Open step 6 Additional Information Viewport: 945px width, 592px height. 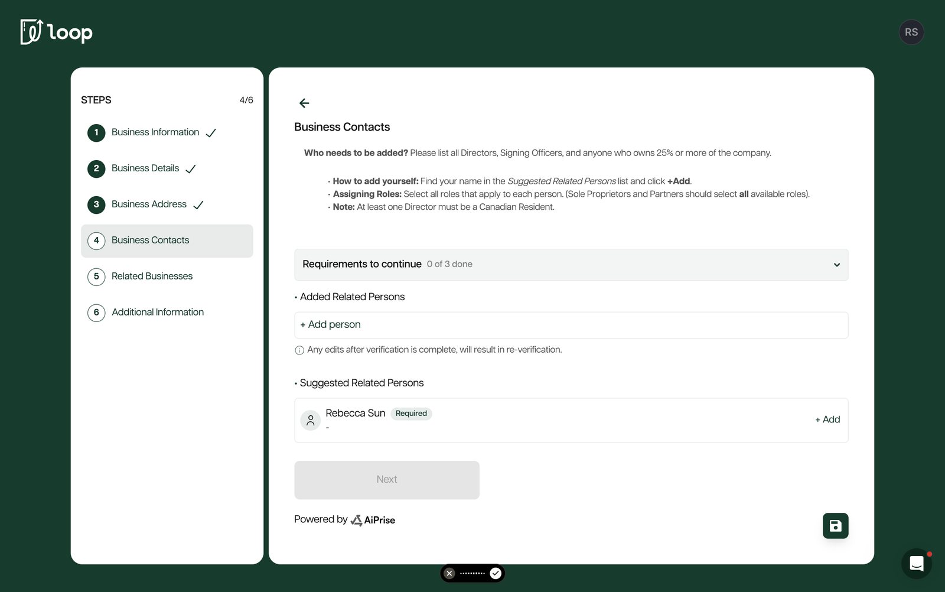(167, 313)
